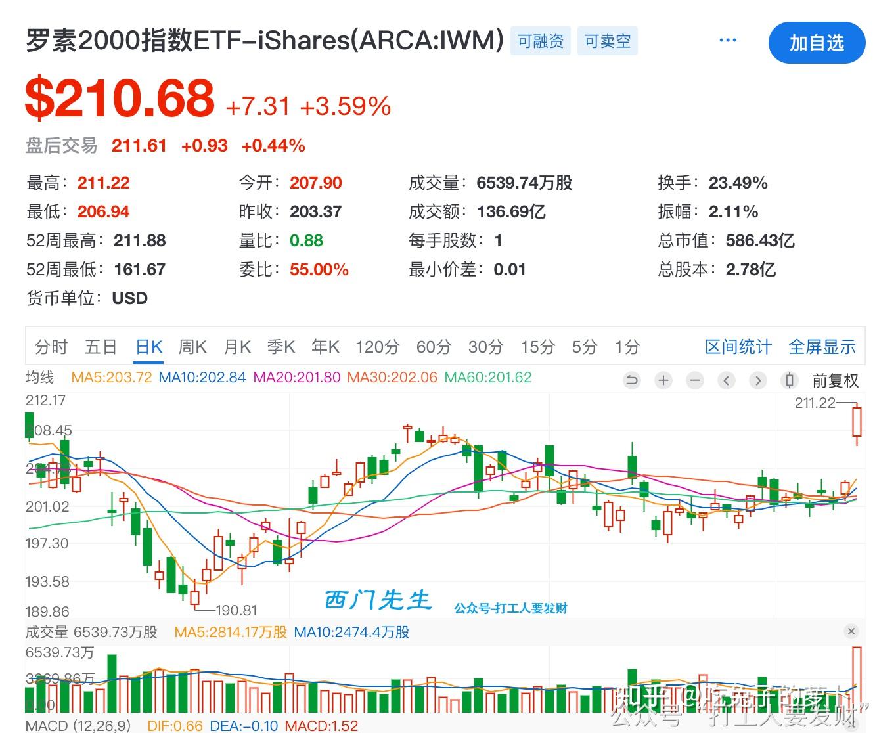Click the tallest latest volume bar
The image size is (875, 733).
pos(857,679)
